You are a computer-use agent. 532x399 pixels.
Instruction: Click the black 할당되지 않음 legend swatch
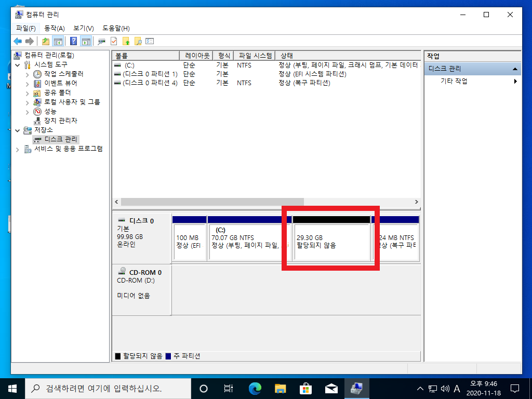(x=118, y=356)
